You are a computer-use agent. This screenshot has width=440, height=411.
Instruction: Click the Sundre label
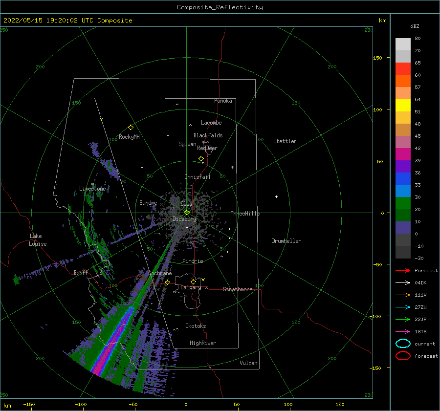pyautogui.click(x=148, y=202)
